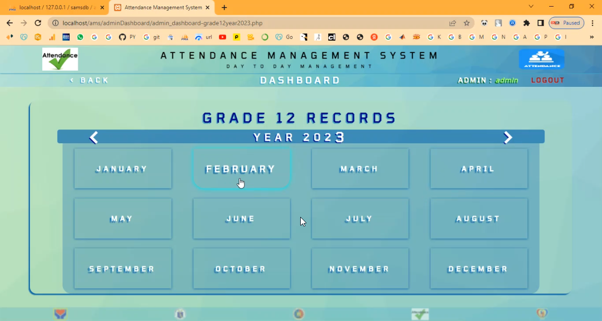Bookmark this page with the star icon

click(466, 23)
